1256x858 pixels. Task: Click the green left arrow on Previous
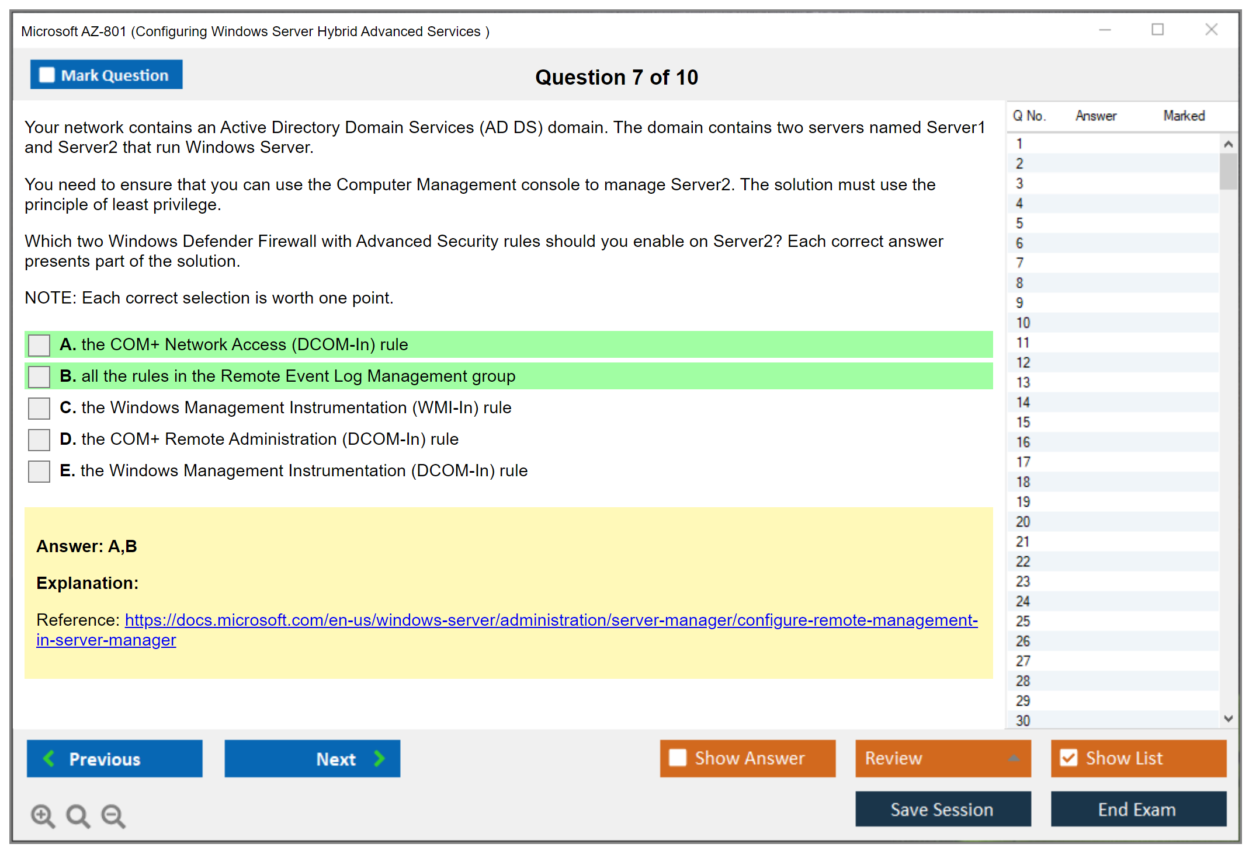point(49,758)
